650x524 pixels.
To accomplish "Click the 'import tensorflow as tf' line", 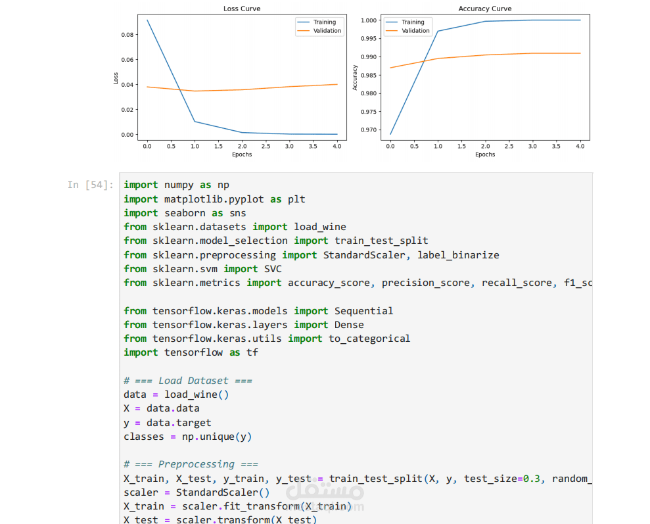I will tap(191, 352).
